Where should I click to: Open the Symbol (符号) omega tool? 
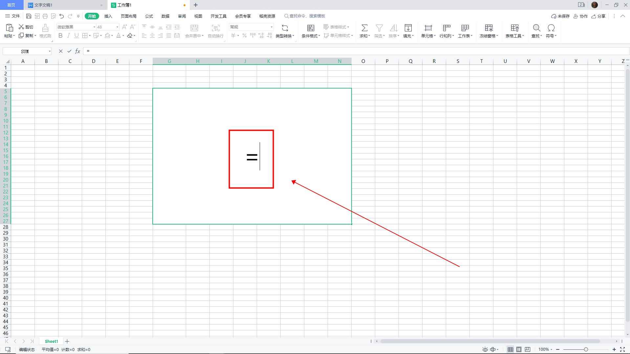[x=551, y=28]
